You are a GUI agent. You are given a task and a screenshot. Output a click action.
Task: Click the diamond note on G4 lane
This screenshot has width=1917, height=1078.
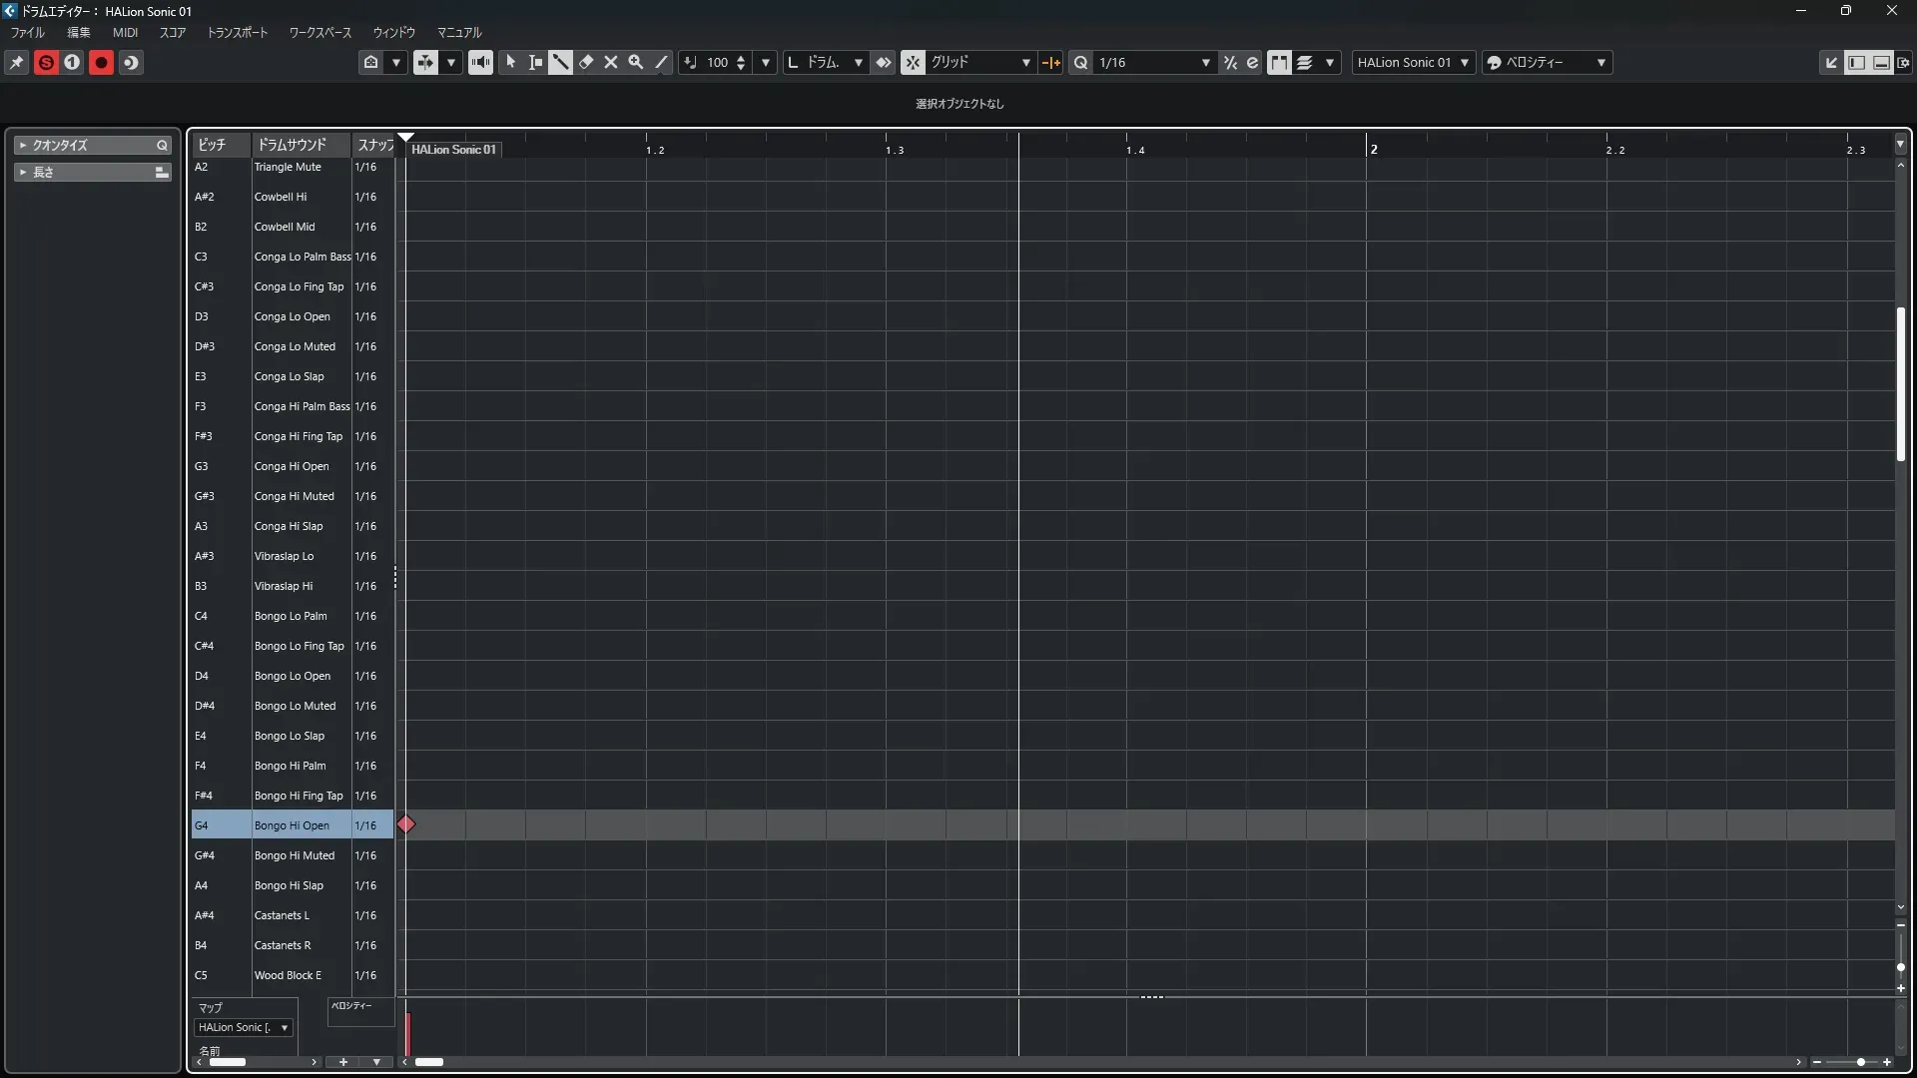(x=406, y=824)
